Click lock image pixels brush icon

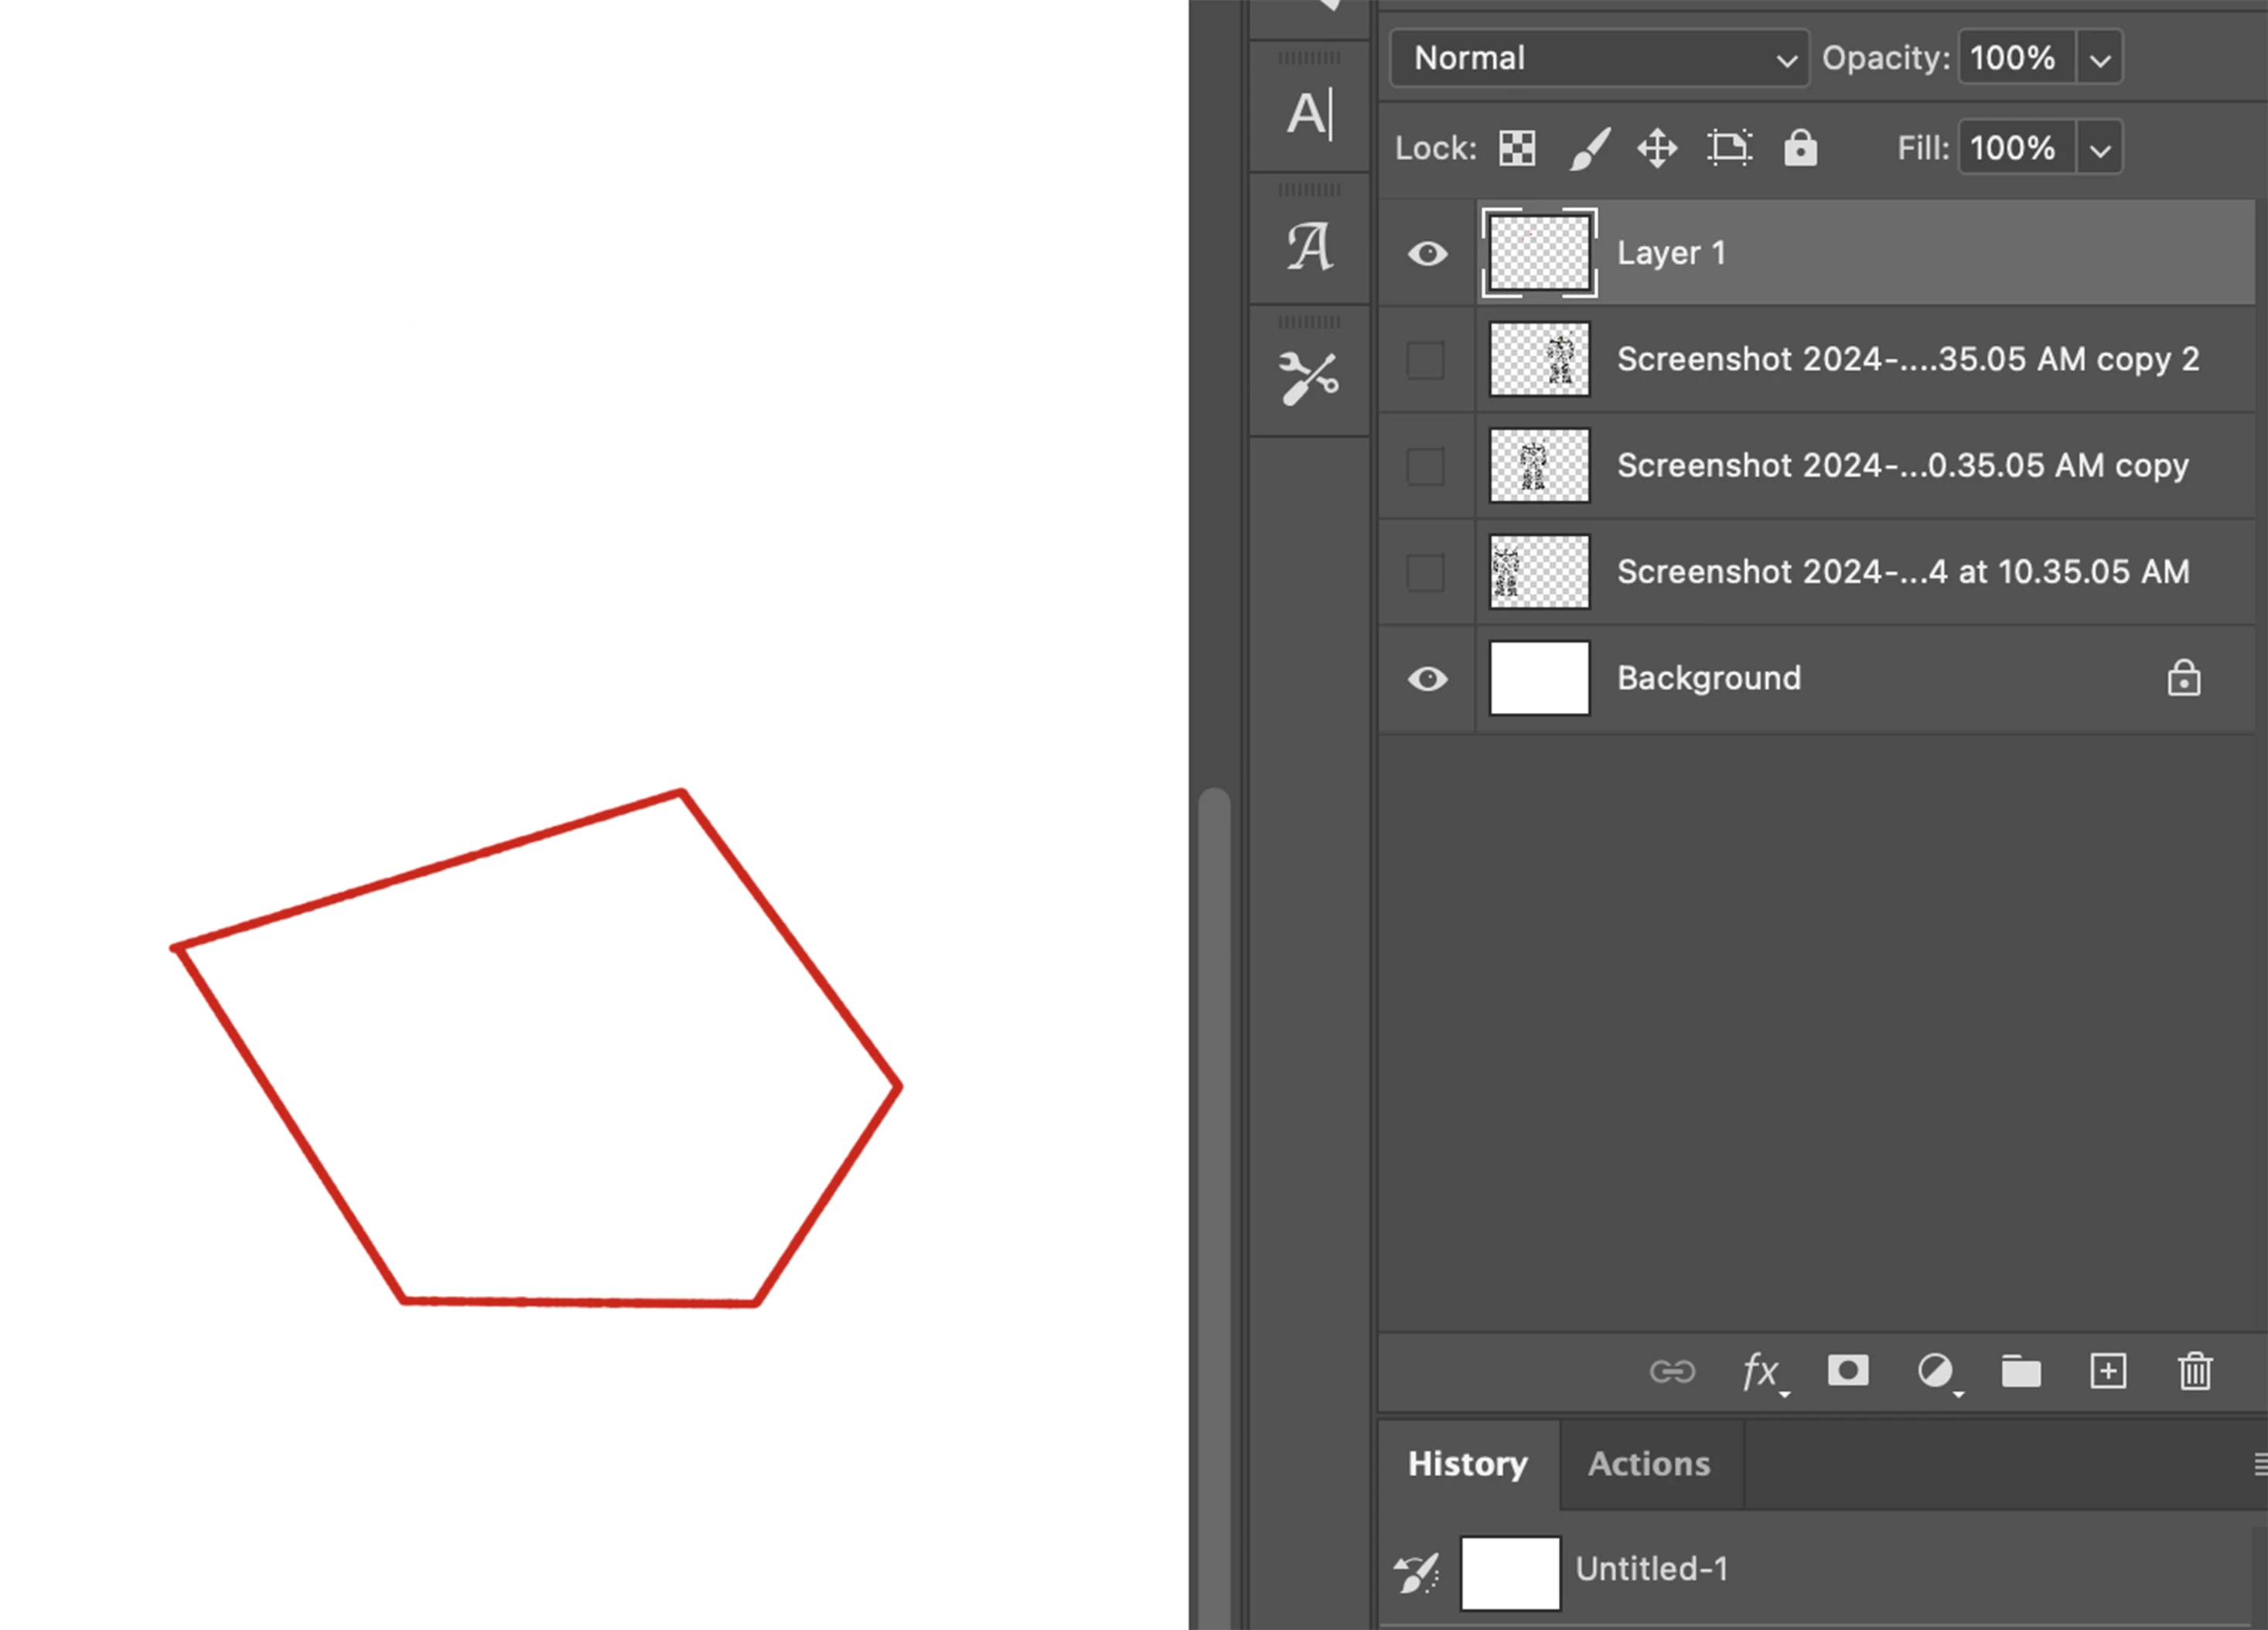tap(1589, 149)
